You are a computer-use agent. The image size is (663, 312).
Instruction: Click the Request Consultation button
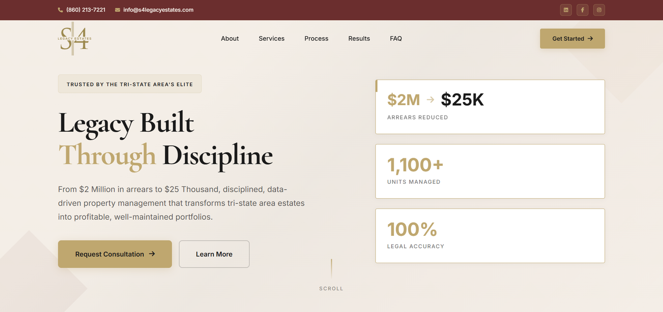tap(115, 254)
